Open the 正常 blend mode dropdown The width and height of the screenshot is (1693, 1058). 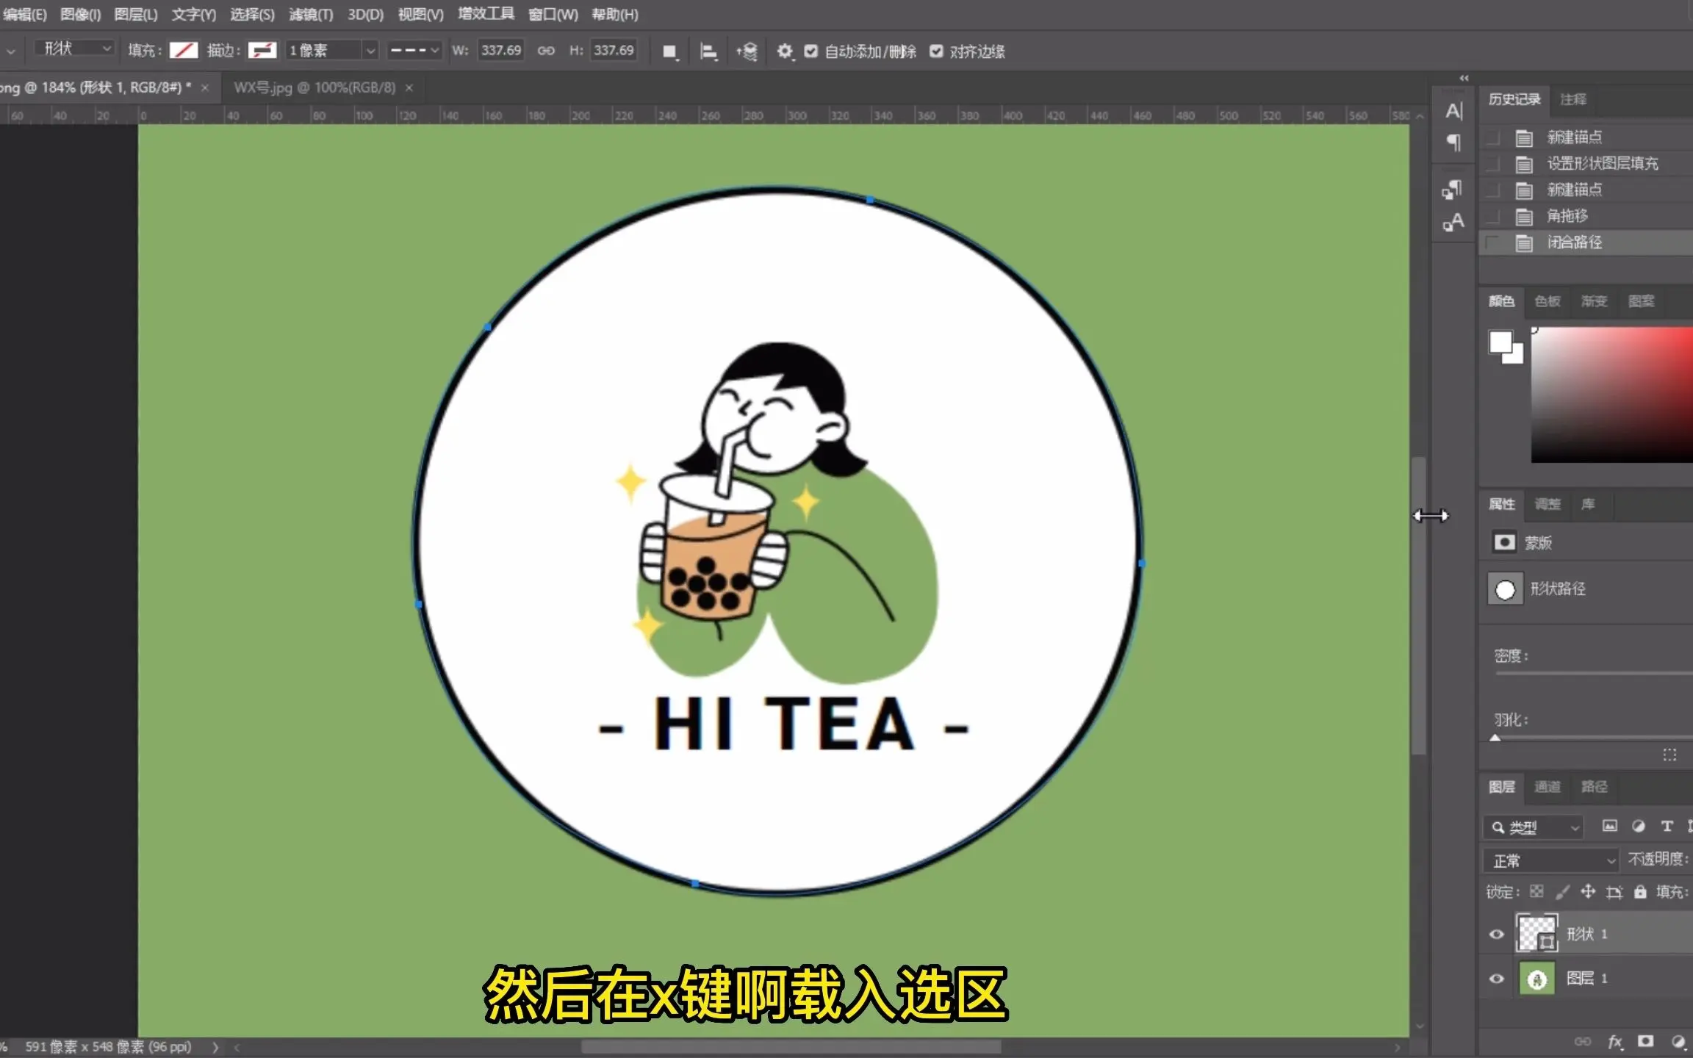coord(1550,860)
